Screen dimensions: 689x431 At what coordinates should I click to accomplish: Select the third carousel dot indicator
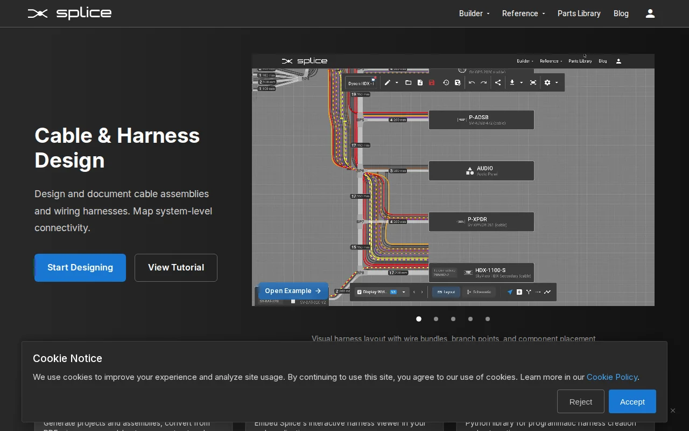(453, 319)
